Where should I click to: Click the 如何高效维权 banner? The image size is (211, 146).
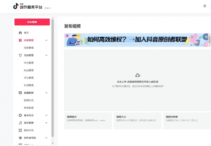pyautogui.click(x=136, y=40)
